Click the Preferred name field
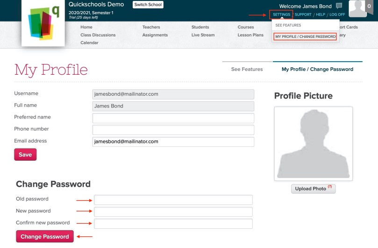The image size is (378, 248). (x=173, y=118)
